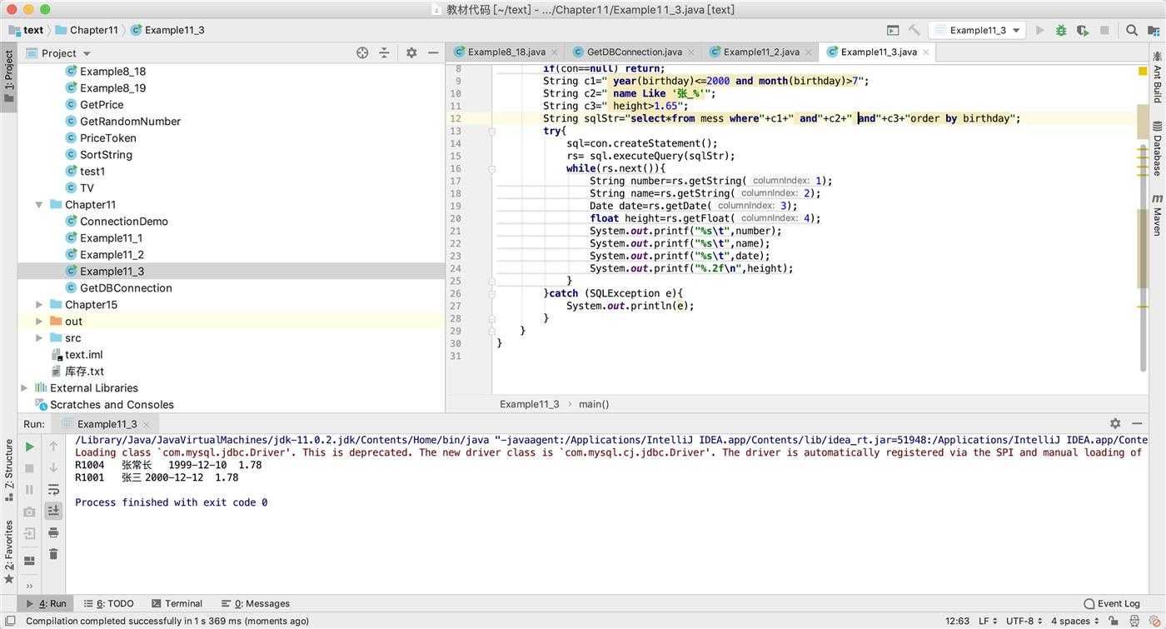The width and height of the screenshot is (1166, 629).
Task: Click the restore layout icon in Run sidebar
Action: coord(29,561)
